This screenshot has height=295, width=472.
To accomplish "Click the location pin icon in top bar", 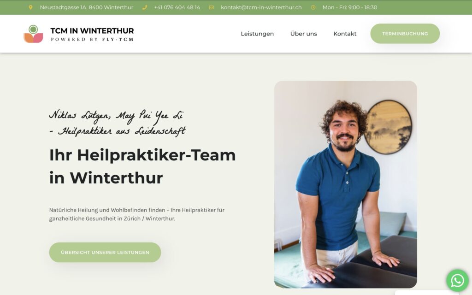I will pyautogui.click(x=30, y=7).
